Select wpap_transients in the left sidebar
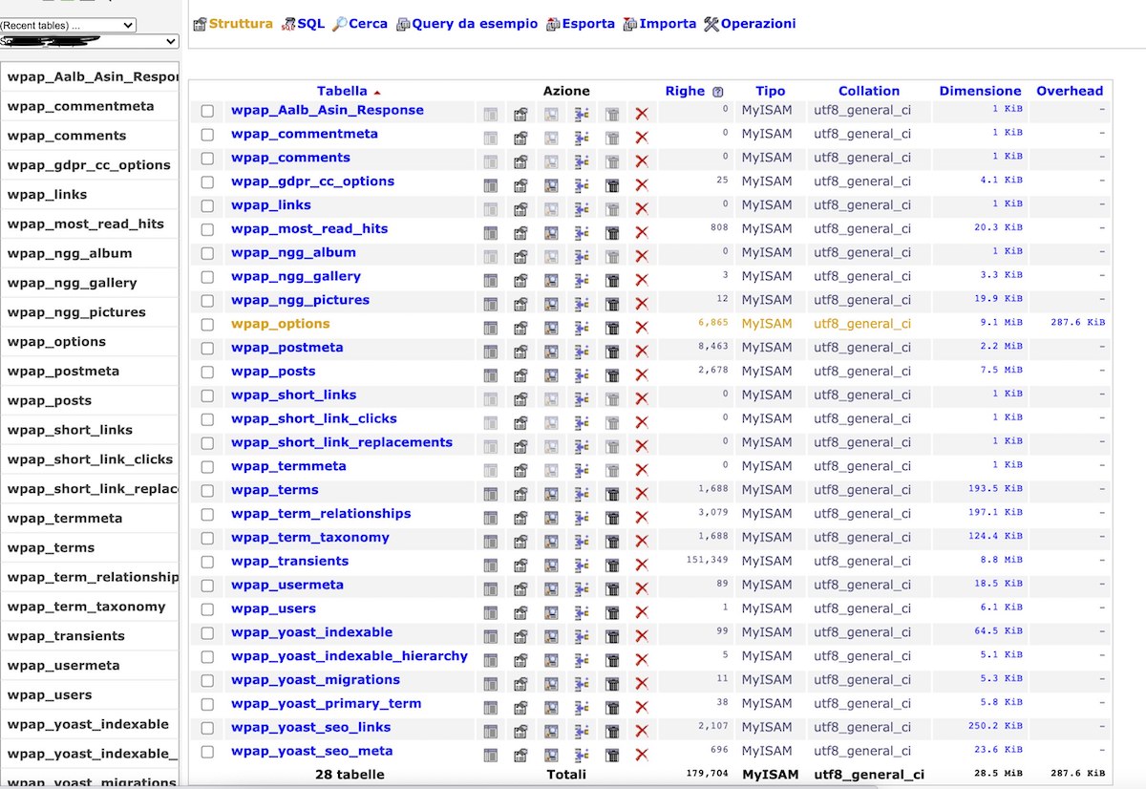 pos(66,636)
